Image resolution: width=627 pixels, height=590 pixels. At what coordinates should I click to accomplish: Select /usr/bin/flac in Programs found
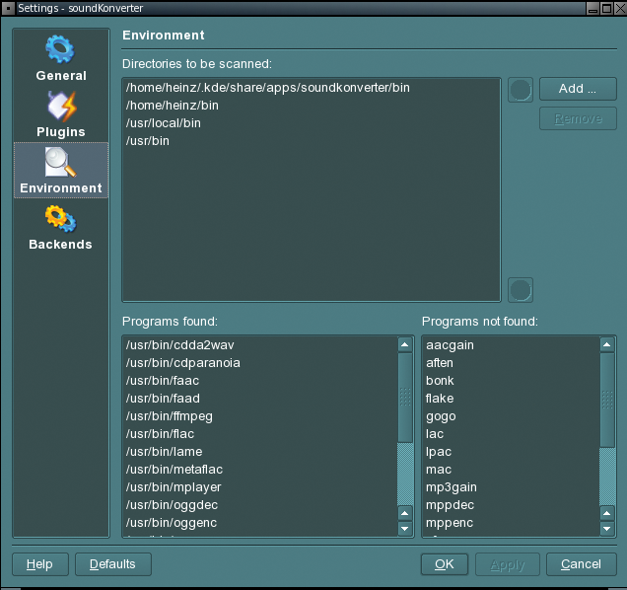[x=260, y=434]
